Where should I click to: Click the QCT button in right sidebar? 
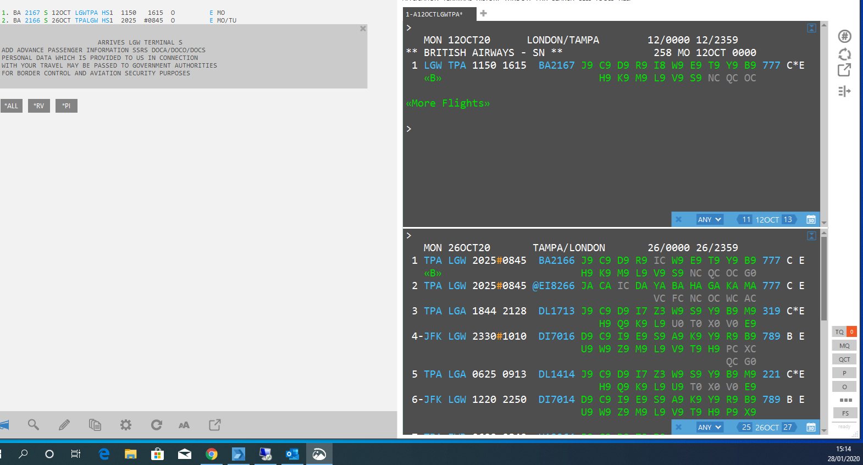[844, 359]
